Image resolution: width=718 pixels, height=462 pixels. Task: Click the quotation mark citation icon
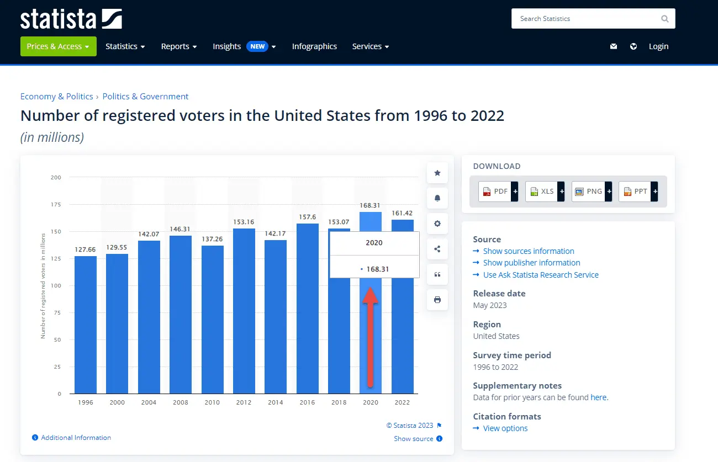point(437,274)
